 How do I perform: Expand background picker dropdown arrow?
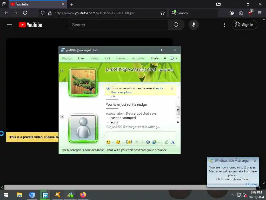(x=158, y=142)
